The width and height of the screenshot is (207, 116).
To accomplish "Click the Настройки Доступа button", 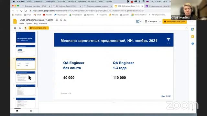I will click(x=175, y=22).
